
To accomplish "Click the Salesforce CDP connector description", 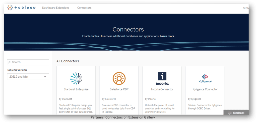I will click(119, 109).
